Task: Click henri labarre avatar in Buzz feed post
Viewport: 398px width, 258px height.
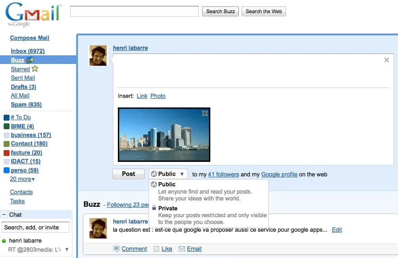Action: [98, 228]
